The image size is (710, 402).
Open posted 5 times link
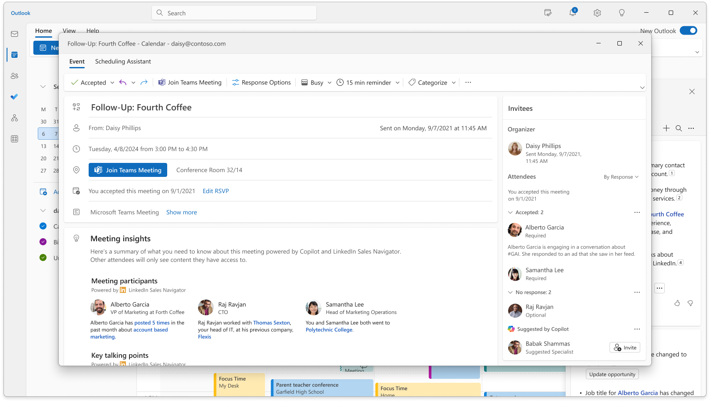tap(152, 323)
